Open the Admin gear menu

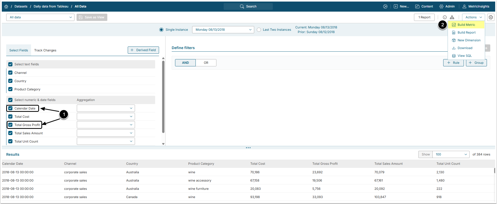point(447,6)
